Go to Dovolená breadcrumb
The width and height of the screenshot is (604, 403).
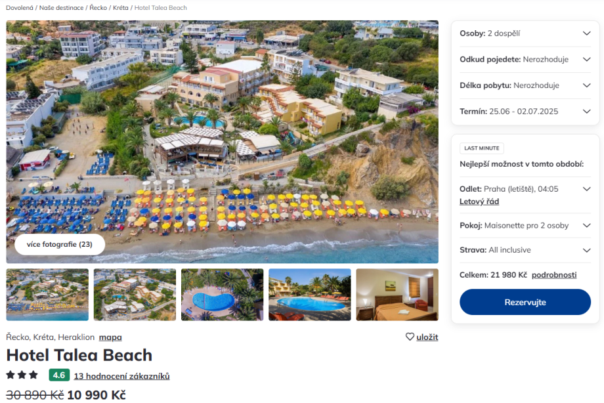coord(20,8)
